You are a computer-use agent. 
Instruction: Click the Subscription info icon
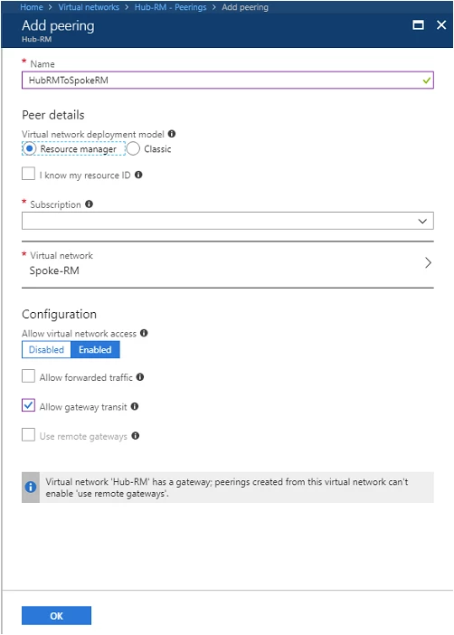click(x=90, y=204)
